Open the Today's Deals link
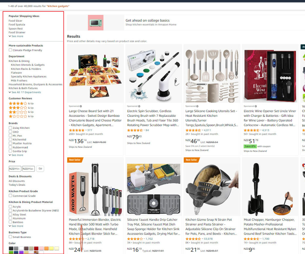 click(17, 185)
